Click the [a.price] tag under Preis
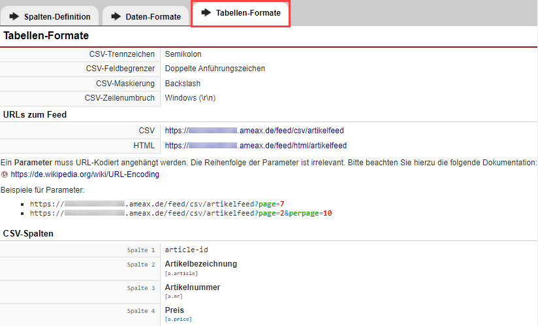Viewport: 538px width, 326px height. pyautogui.click(x=178, y=319)
